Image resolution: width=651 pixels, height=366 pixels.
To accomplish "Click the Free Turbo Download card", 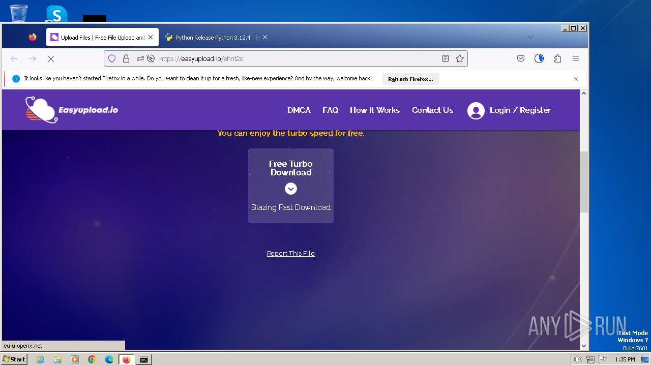I will pyautogui.click(x=291, y=186).
